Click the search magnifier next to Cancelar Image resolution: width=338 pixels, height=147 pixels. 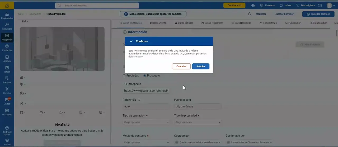click(250, 14)
